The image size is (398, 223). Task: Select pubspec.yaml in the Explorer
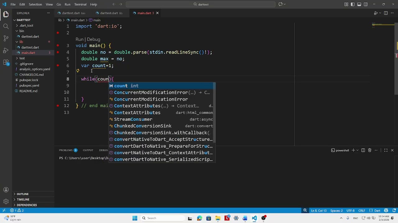click(29, 85)
